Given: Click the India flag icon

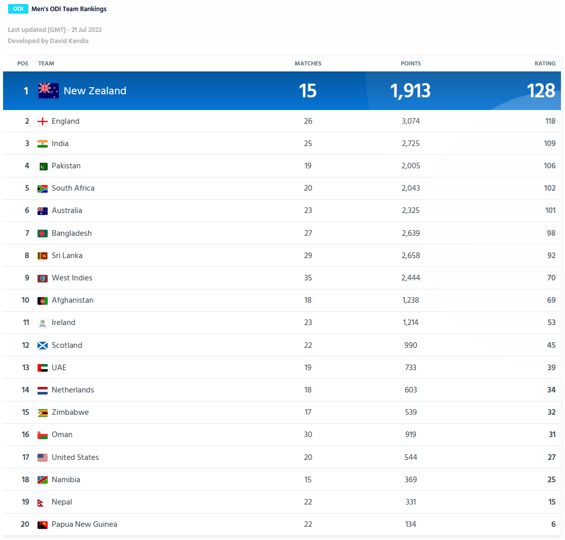Looking at the screenshot, I should point(43,143).
